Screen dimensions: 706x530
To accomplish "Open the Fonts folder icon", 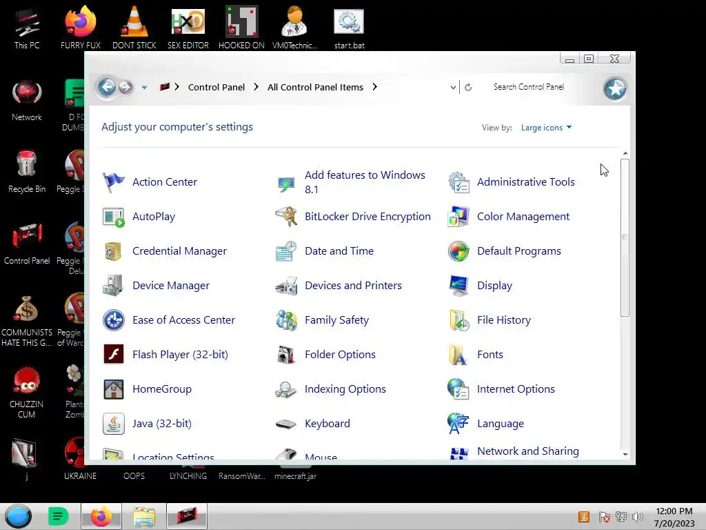I will (x=458, y=354).
